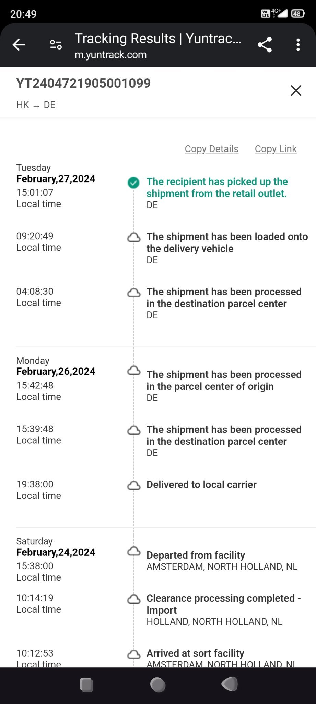Open site settings tune icon

pos(56,45)
